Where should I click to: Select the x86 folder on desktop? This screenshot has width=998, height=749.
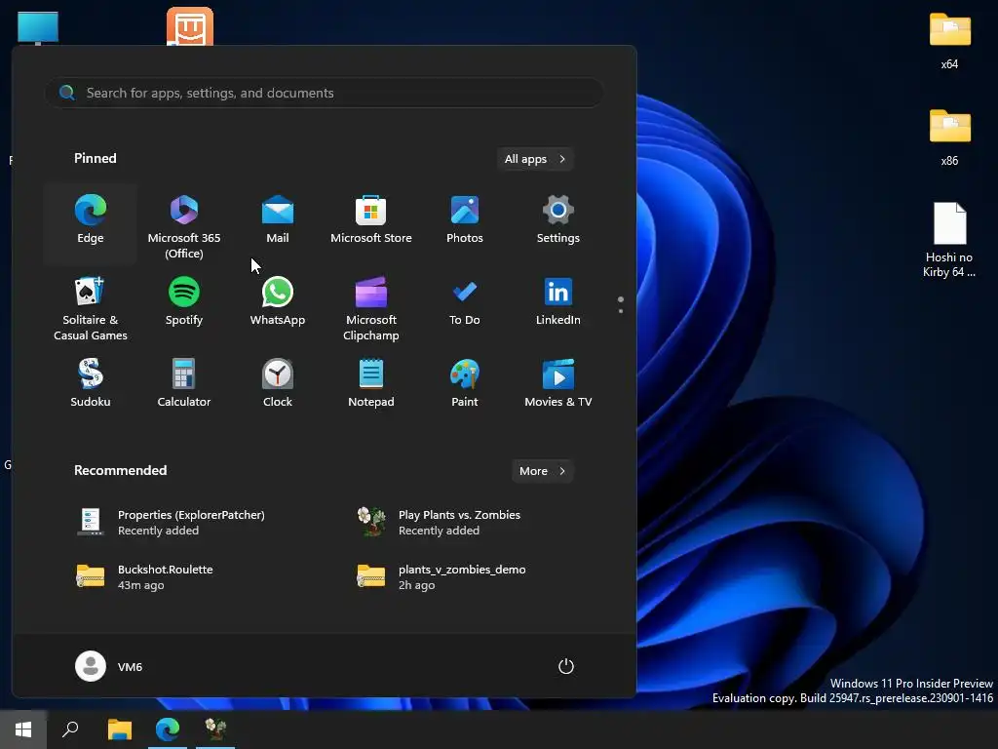coord(949,138)
